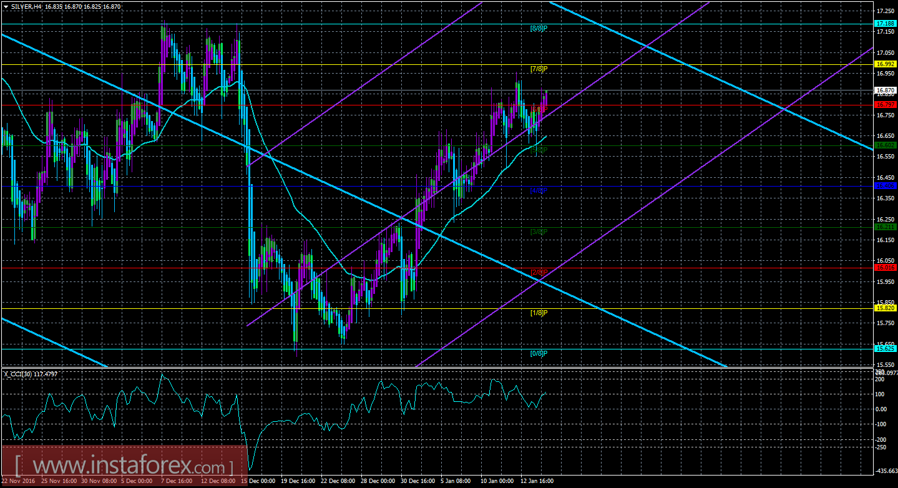
Task: Click the 17.050 value on price axis
Action: 886,52
